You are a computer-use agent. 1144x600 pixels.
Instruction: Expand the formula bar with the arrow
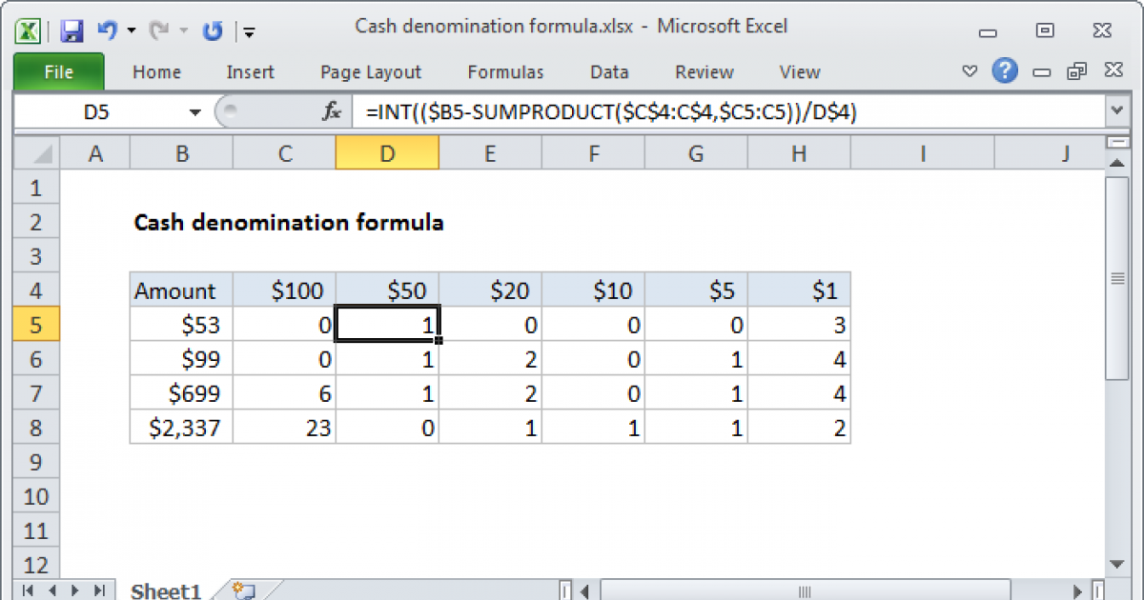tap(1117, 112)
